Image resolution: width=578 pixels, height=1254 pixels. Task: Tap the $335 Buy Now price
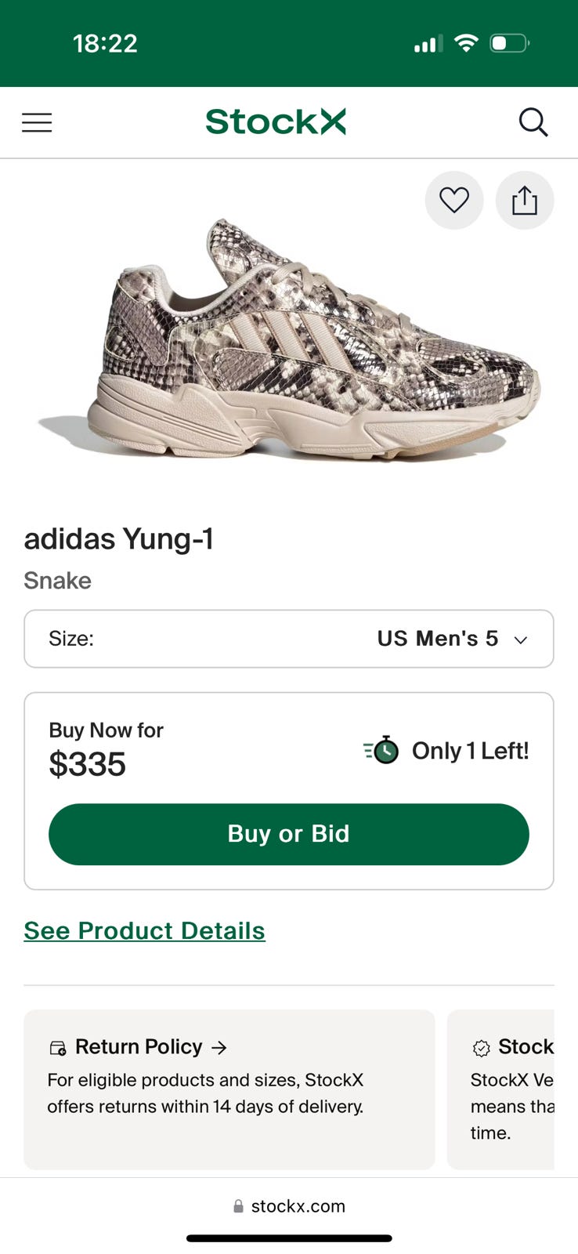pos(88,764)
